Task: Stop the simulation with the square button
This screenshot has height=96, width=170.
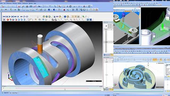Action: tap(18, 17)
